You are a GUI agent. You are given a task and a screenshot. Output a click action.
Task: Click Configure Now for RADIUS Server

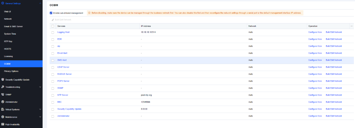coord(315,74)
